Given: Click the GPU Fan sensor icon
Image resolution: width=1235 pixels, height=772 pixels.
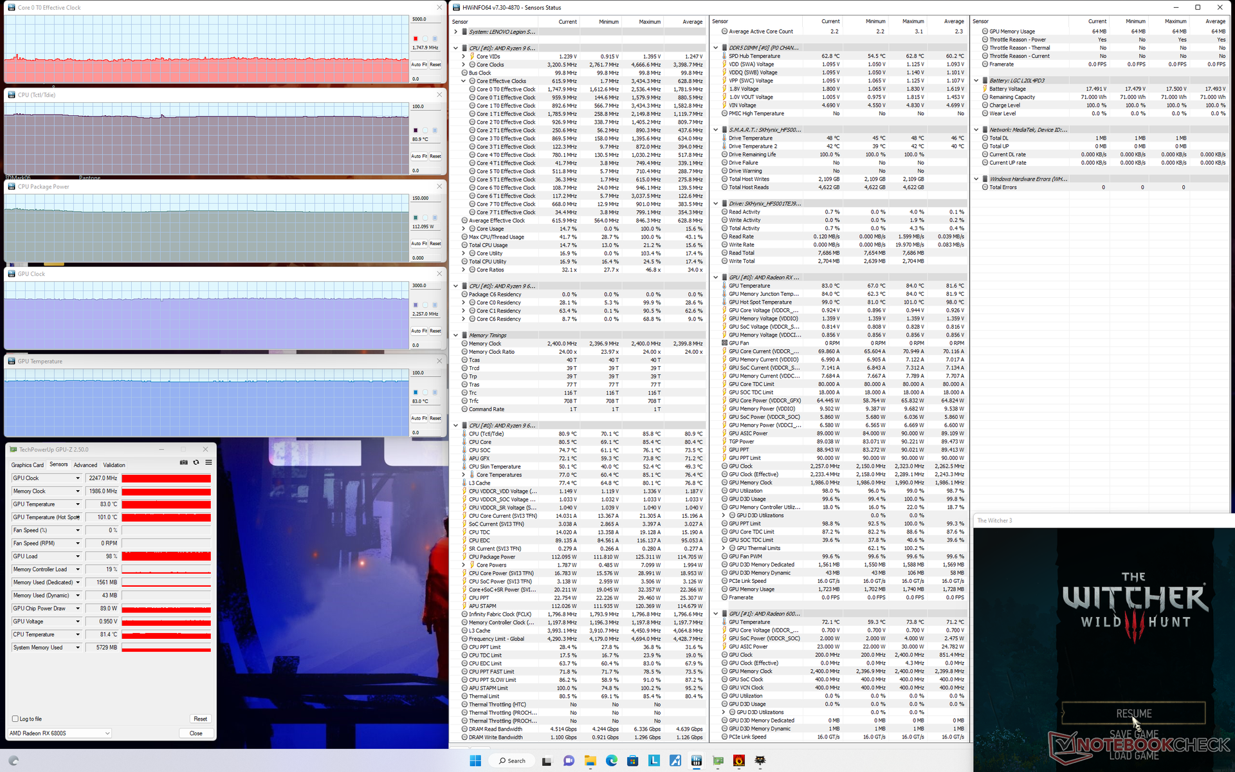Looking at the screenshot, I should pyautogui.click(x=724, y=343).
